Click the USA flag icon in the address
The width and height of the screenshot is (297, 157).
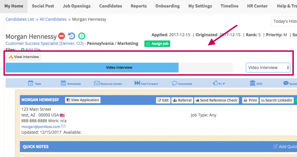coord(62,115)
